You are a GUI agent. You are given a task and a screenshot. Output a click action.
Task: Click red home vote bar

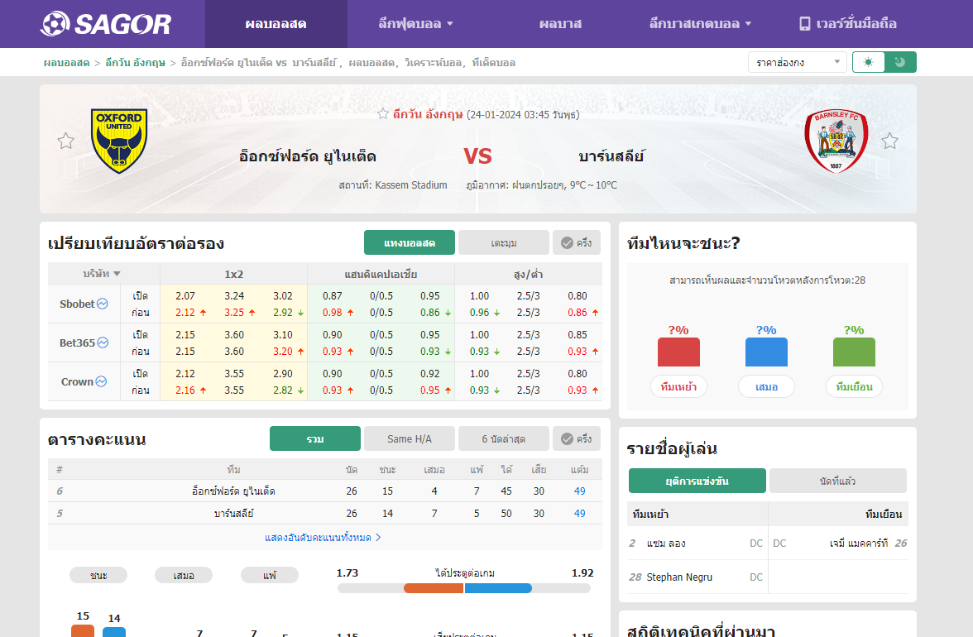tap(678, 352)
